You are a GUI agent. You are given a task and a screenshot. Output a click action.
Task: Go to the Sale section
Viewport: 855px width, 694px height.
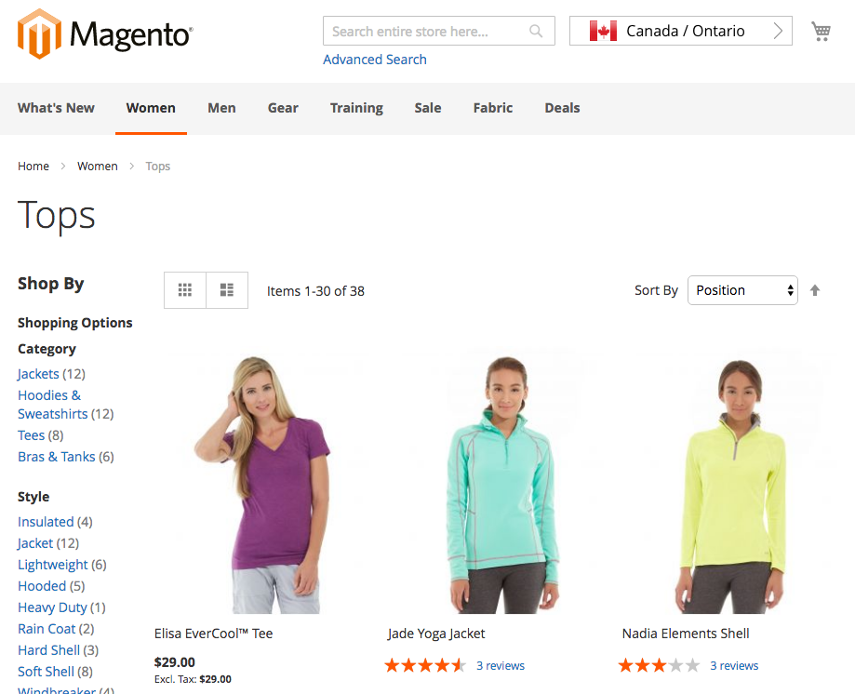[428, 108]
